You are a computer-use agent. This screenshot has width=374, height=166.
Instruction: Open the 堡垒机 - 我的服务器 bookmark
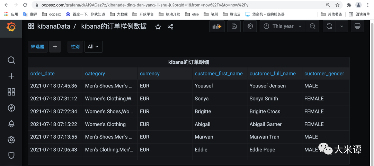(x=265, y=14)
